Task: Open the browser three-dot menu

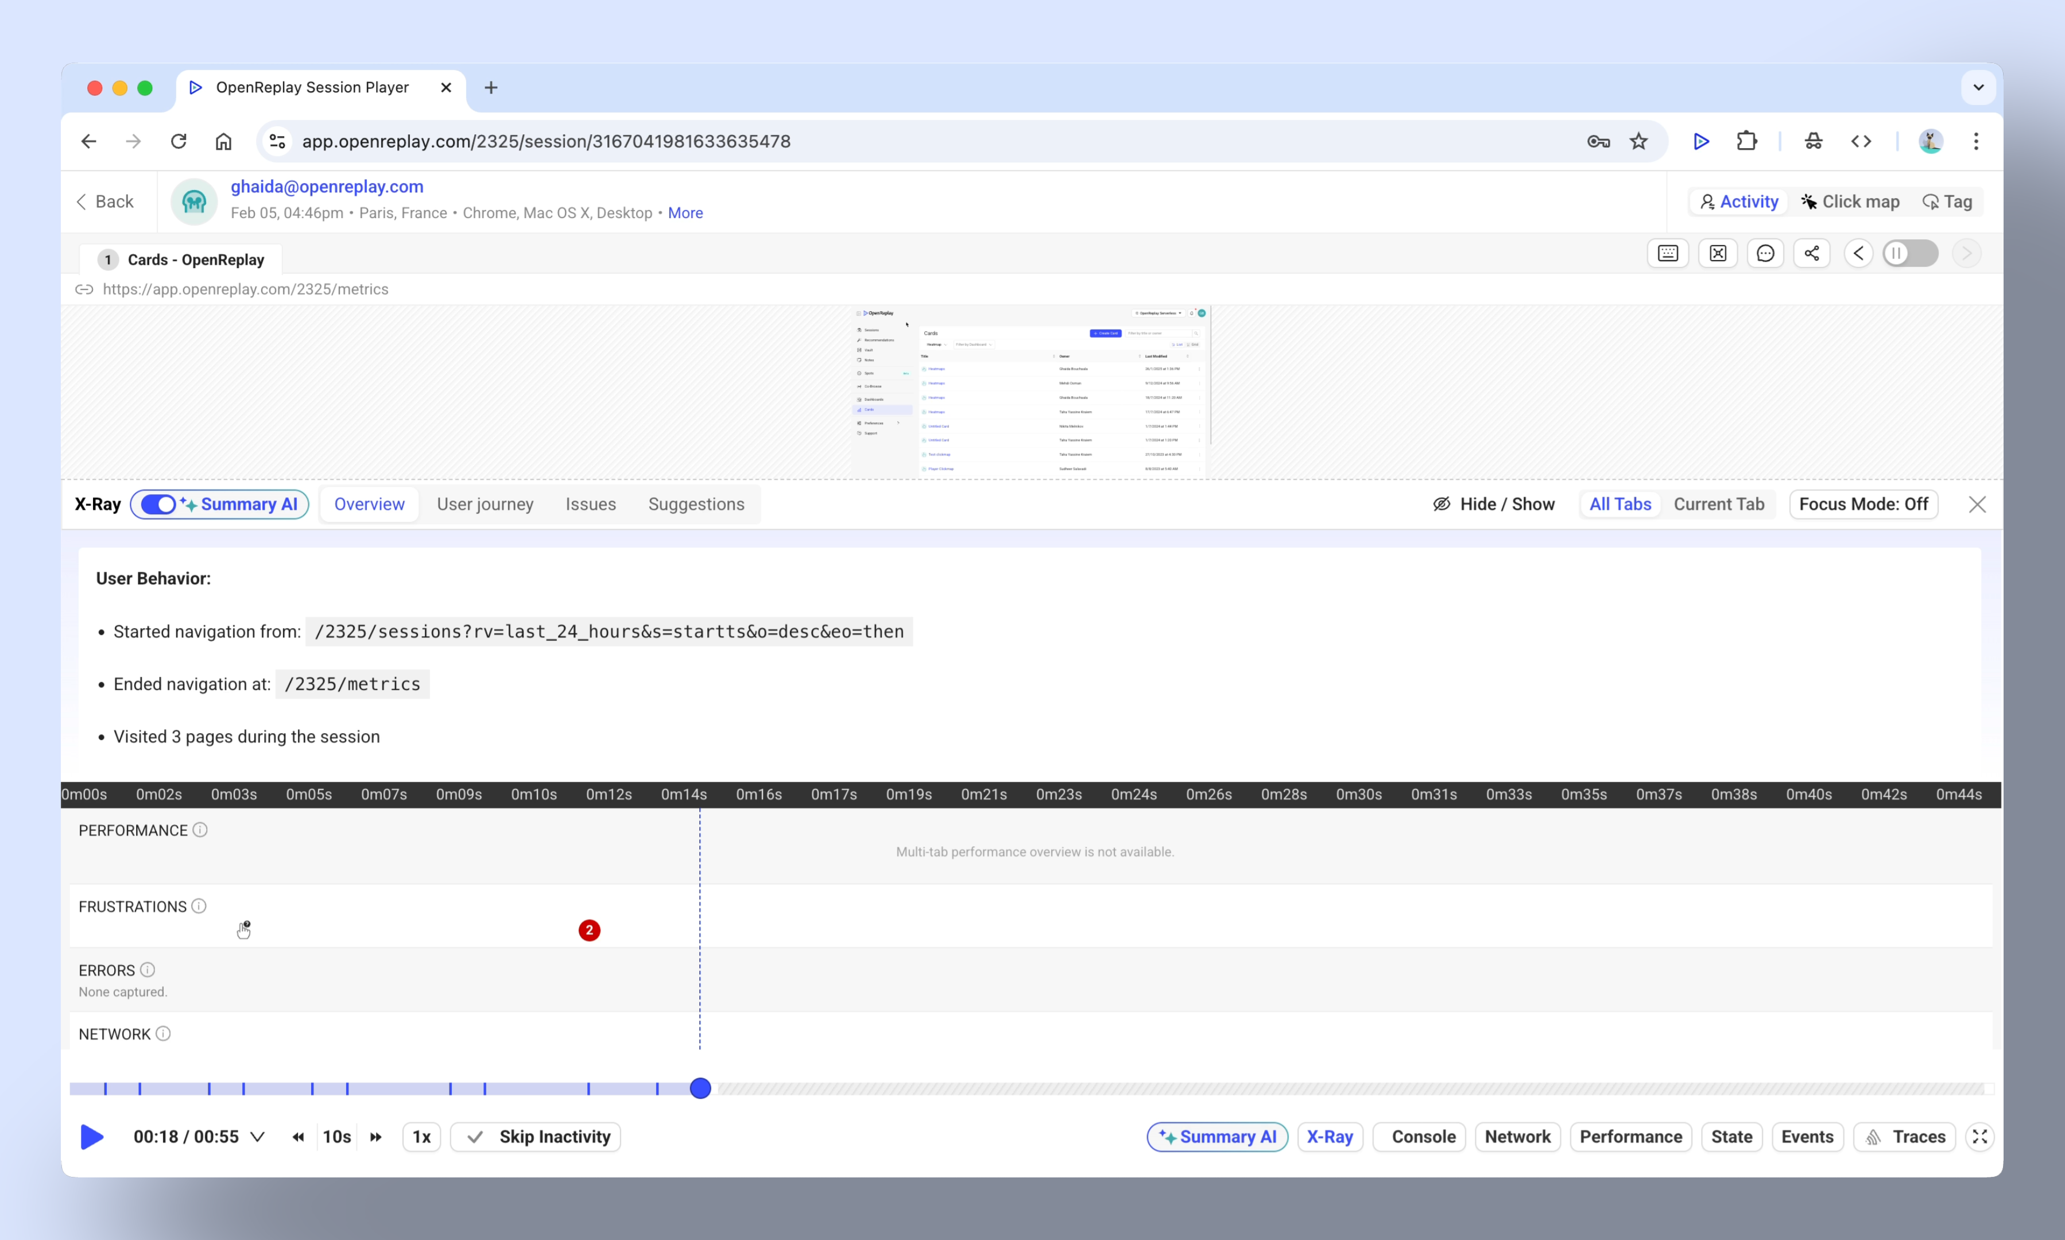Action: [1975, 141]
